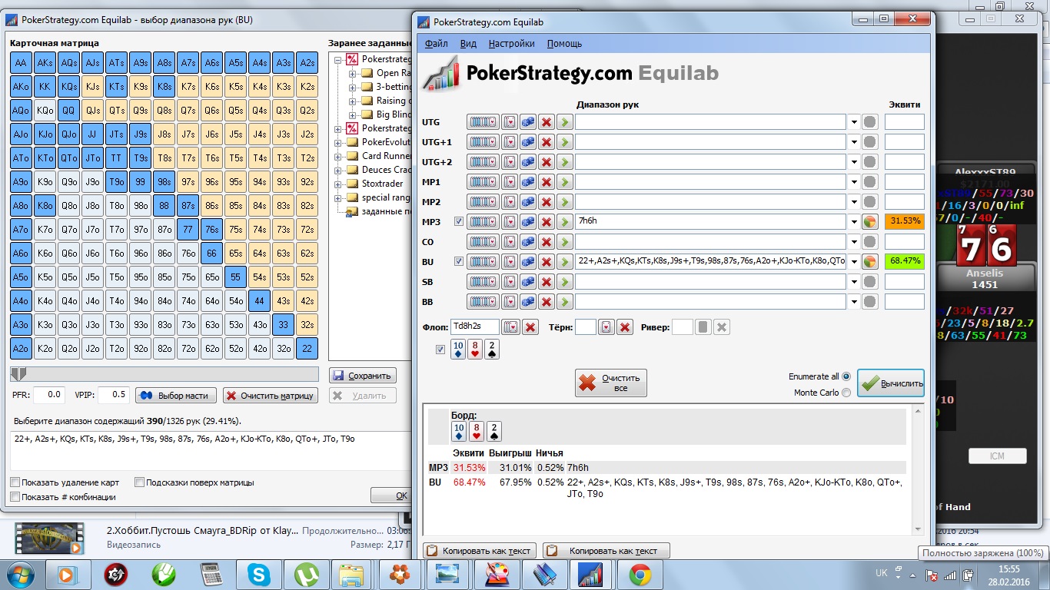Click the range percentage slider handle
1050x590 pixels.
[18, 373]
